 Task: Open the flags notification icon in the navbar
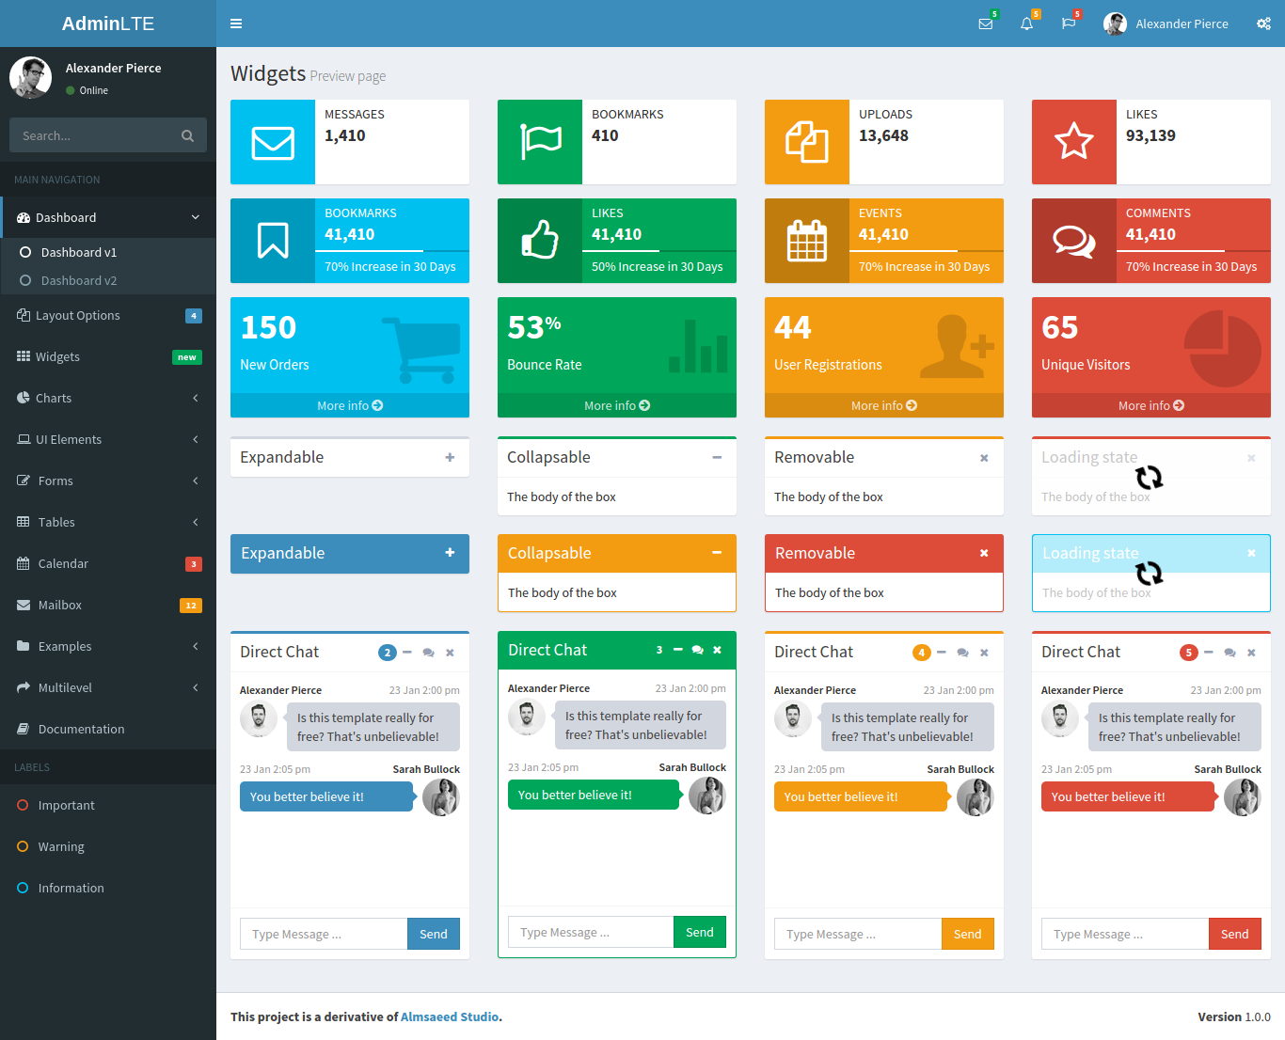click(x=1068, y=24)
